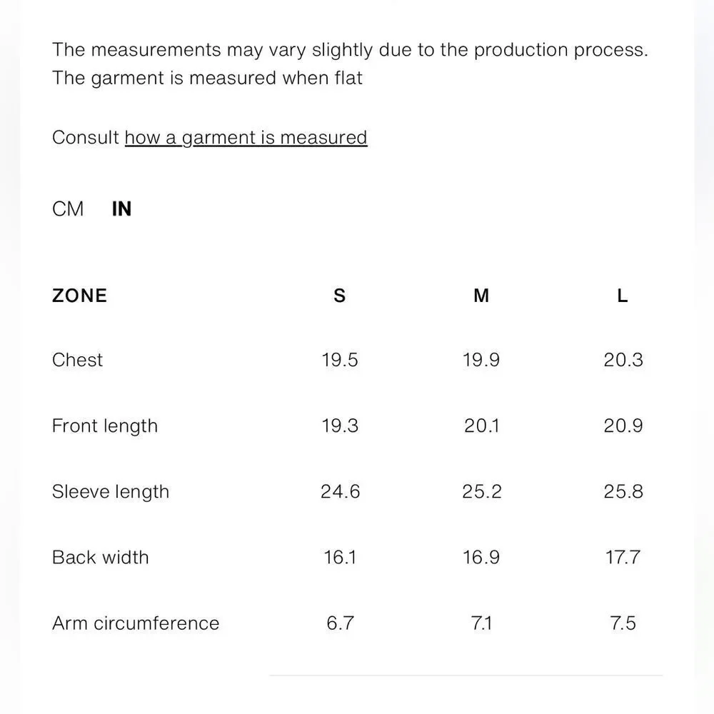Click the production process disclaimer text
The image size is (714, 714).
350,51
